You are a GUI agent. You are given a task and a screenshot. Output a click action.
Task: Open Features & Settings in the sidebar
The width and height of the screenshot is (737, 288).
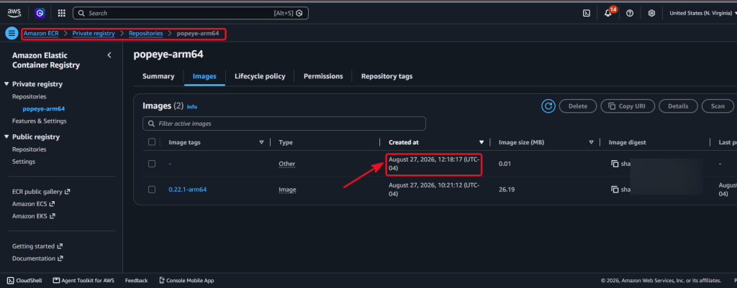(40, 121)
